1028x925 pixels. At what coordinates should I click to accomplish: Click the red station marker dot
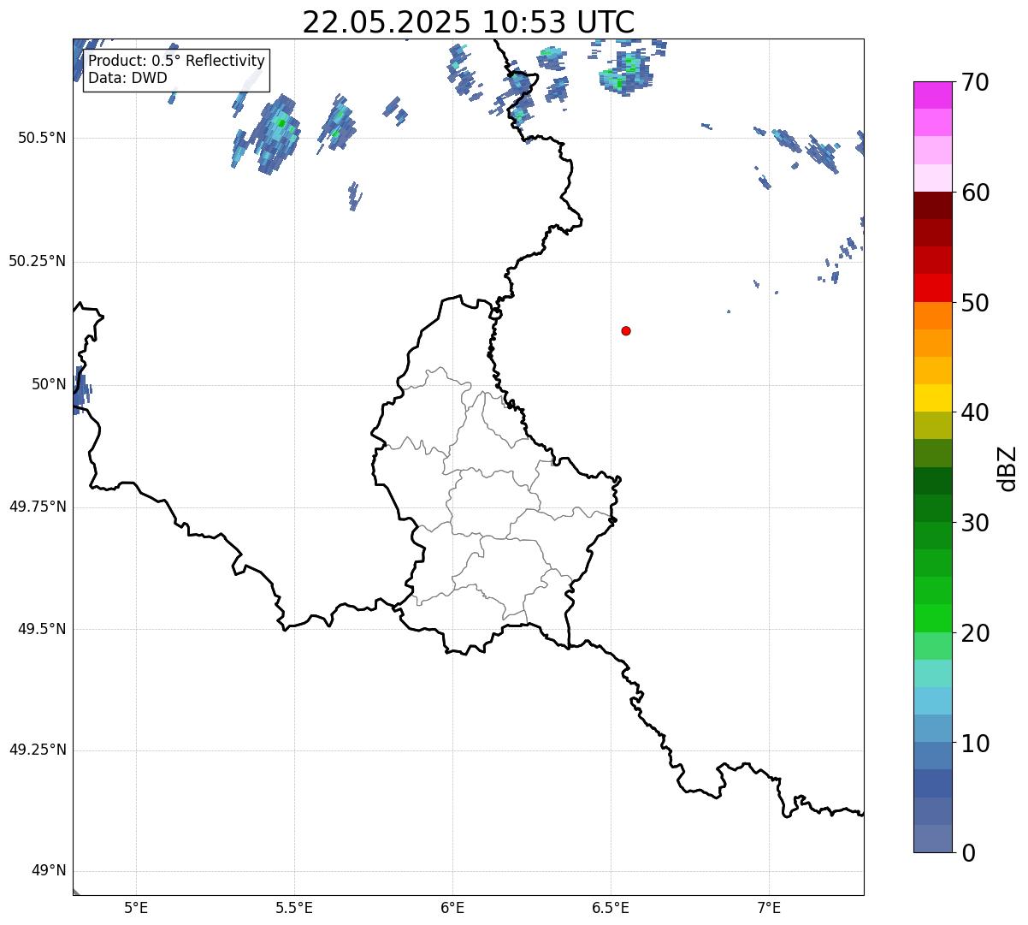(626, 330)
